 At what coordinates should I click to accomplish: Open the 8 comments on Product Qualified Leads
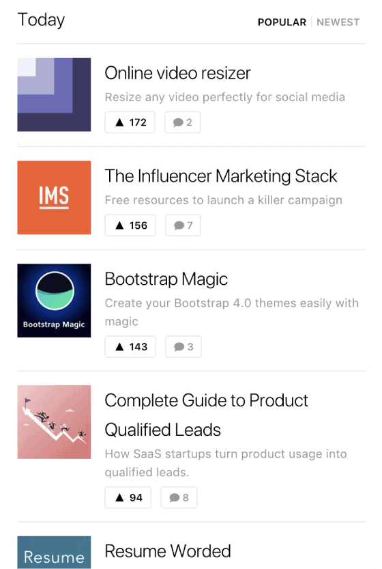point(179,497)
